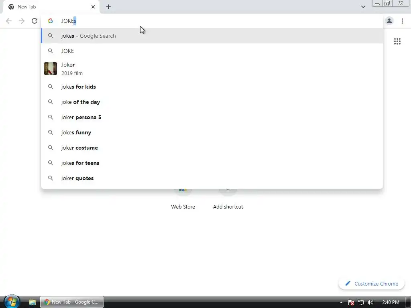
Task: Click the browser Back arrow
Action: 9,21
